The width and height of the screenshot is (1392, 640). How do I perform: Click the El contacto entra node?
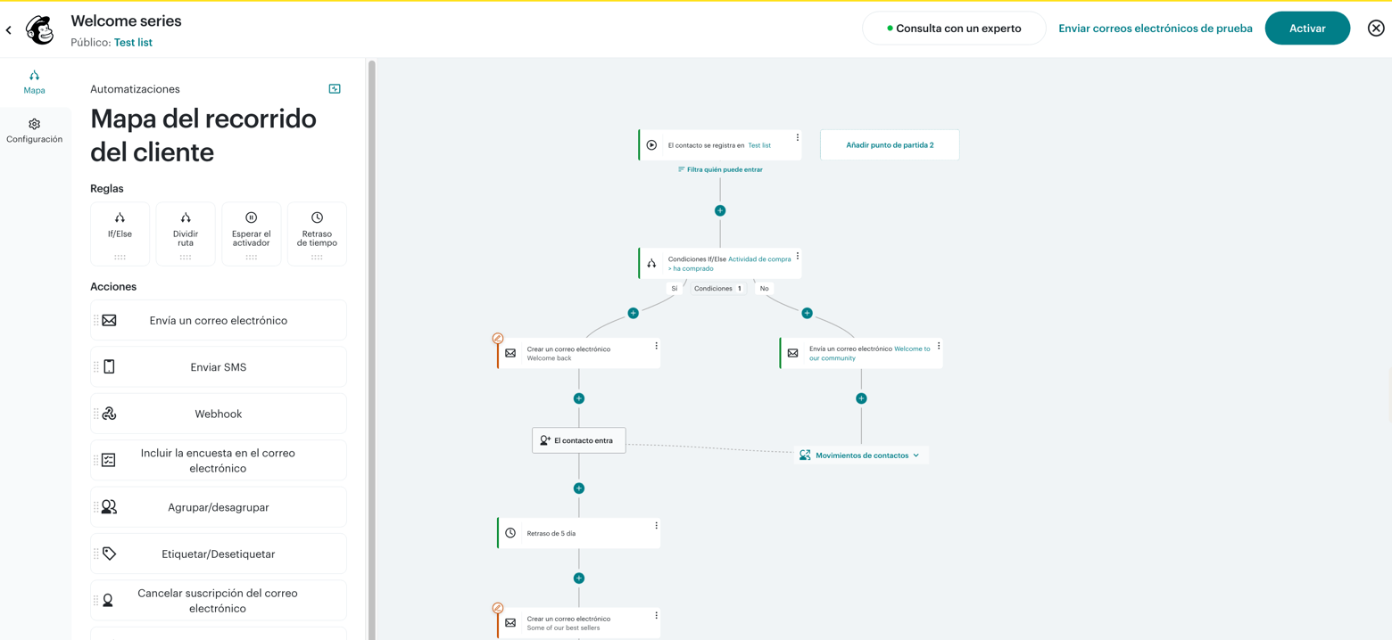[579, 440]
